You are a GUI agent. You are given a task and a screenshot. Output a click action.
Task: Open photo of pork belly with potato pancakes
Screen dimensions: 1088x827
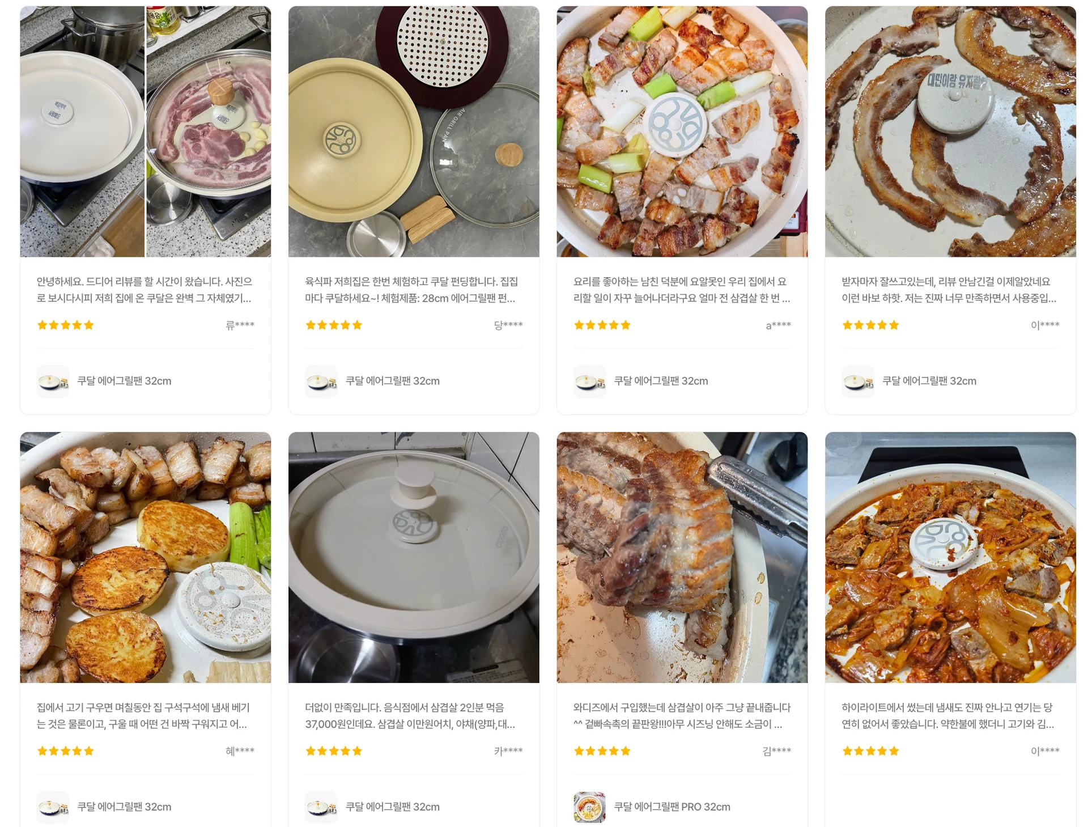(145, 557)
